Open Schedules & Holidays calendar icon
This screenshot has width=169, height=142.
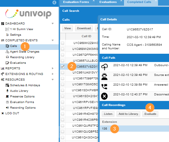(x=7, y=85)
